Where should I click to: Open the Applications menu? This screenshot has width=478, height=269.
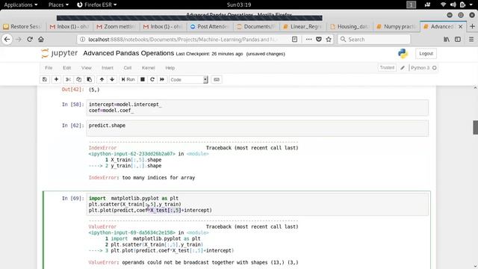tap(21, 4)
